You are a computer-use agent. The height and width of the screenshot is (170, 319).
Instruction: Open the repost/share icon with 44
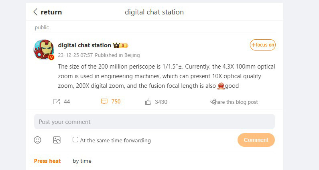pyautogui.click(x=57, y=102)
